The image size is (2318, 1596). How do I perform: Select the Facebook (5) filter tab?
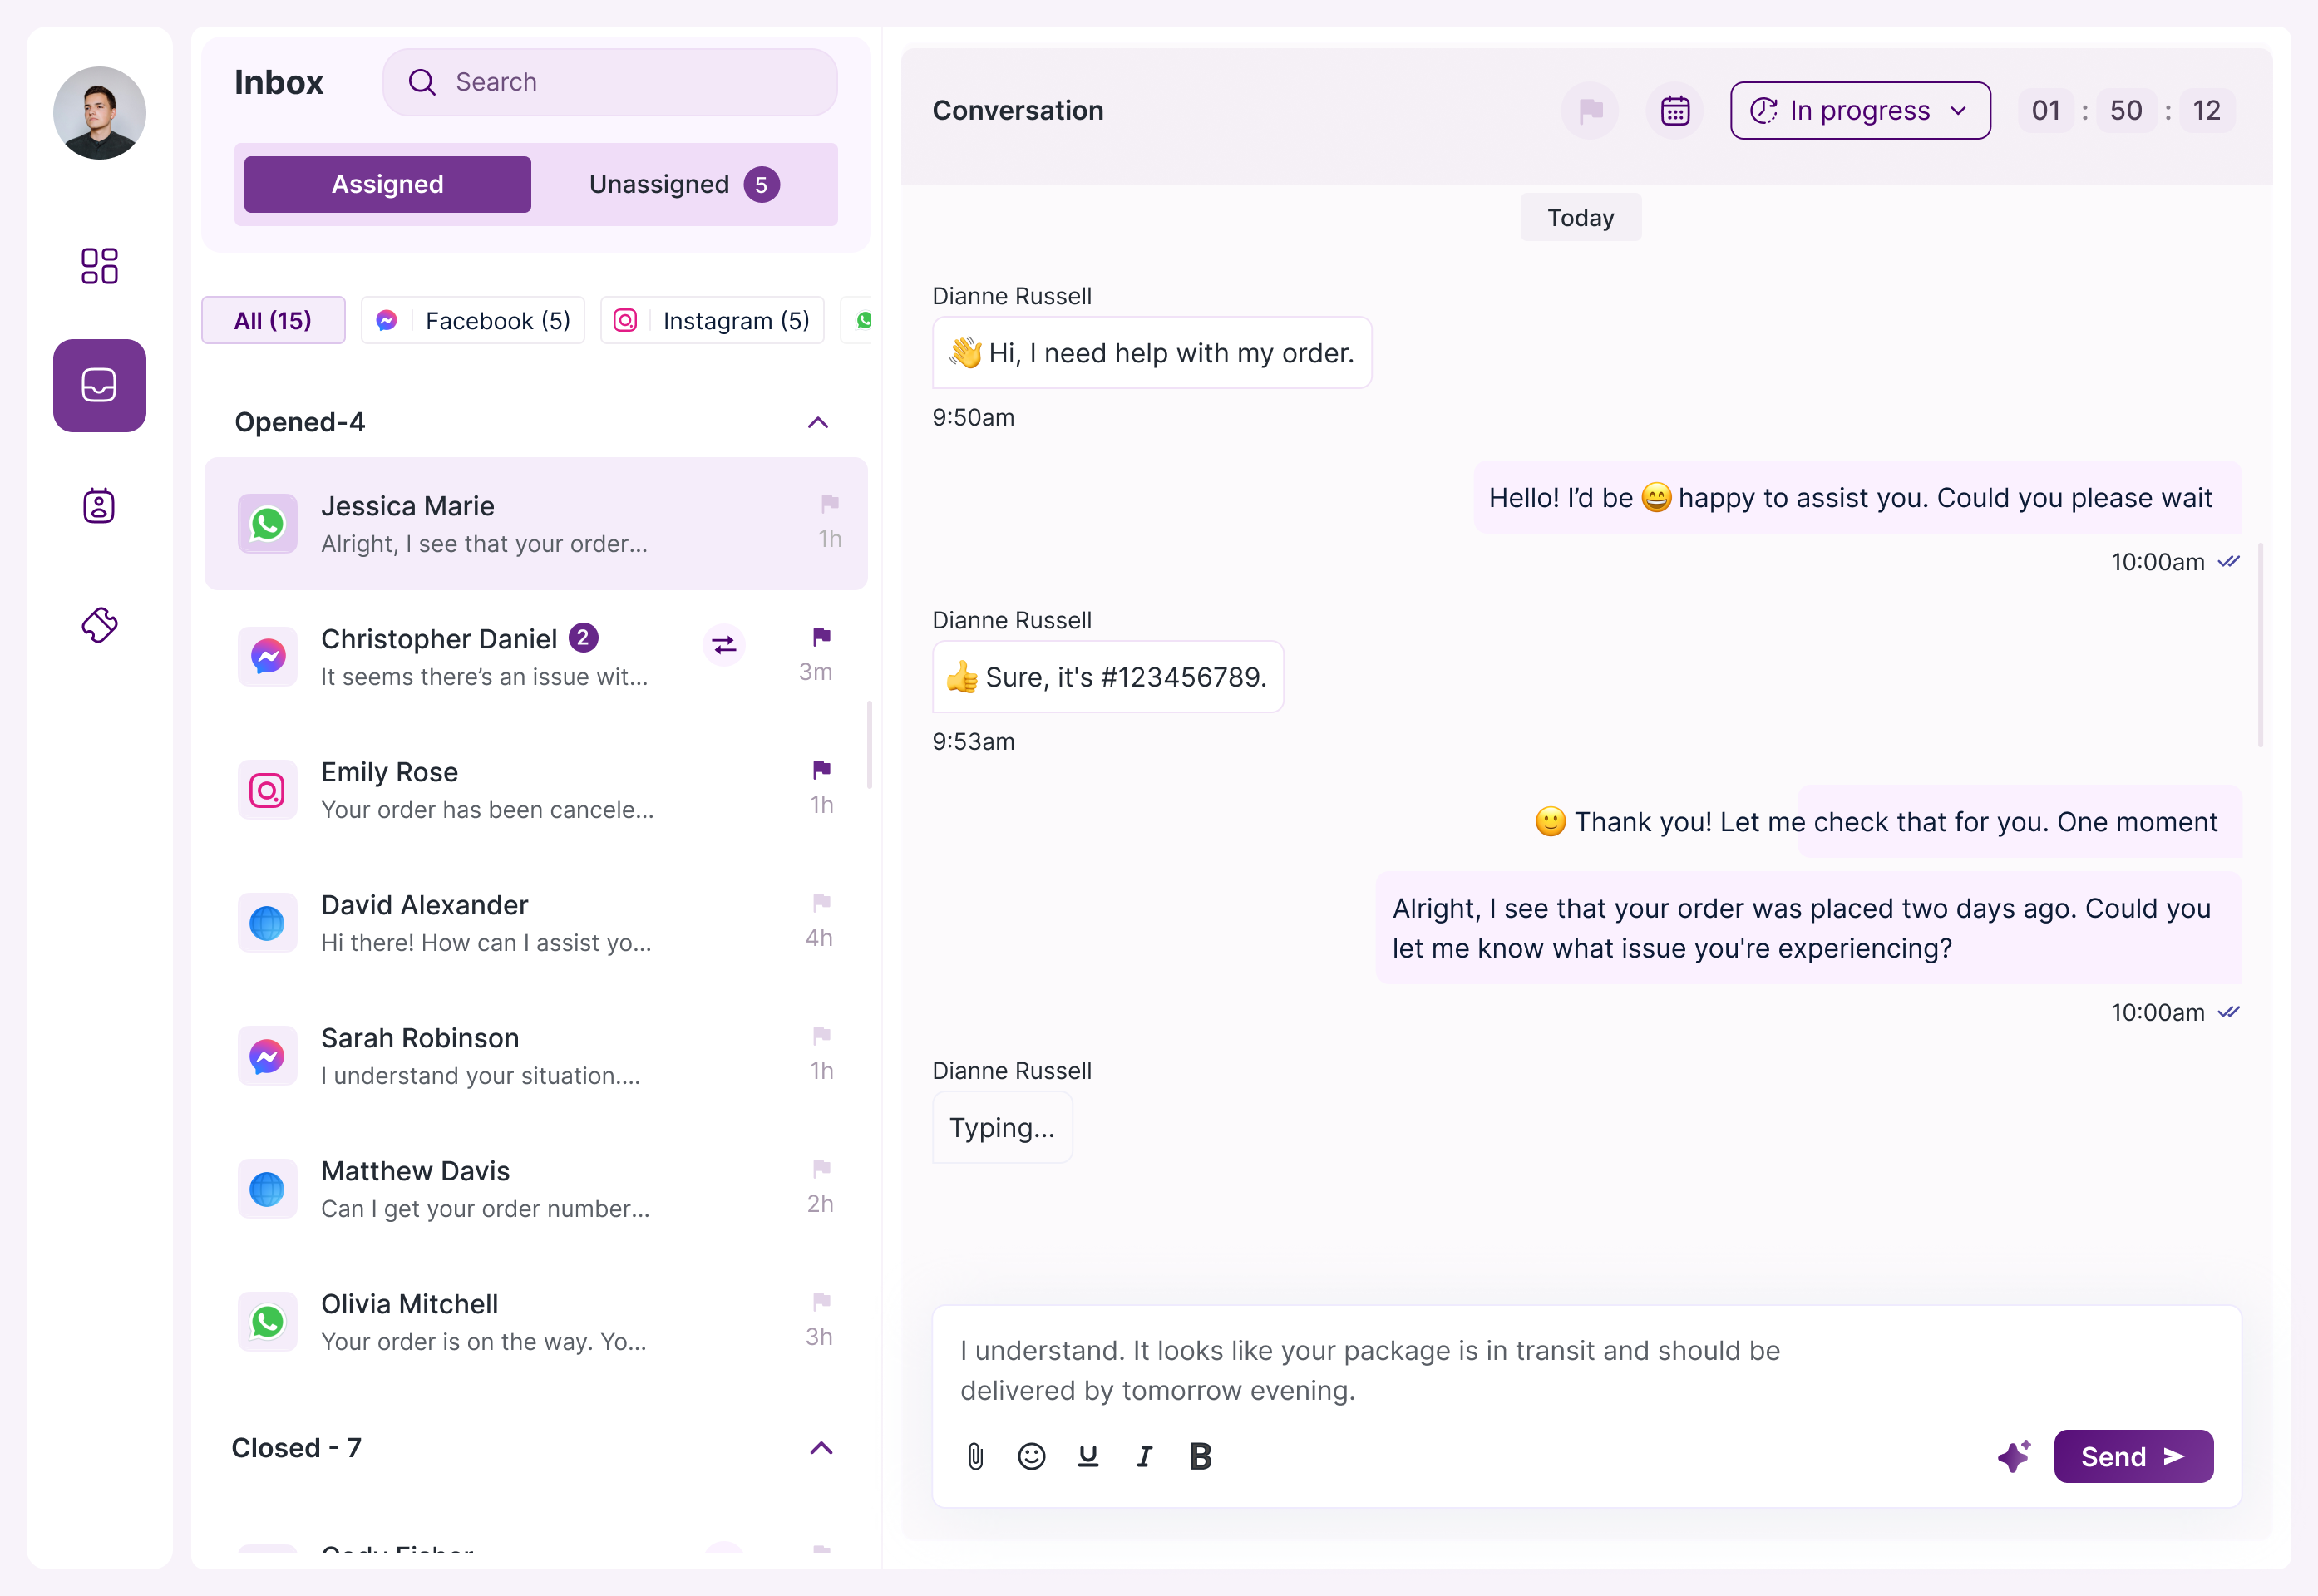point(473,320)
